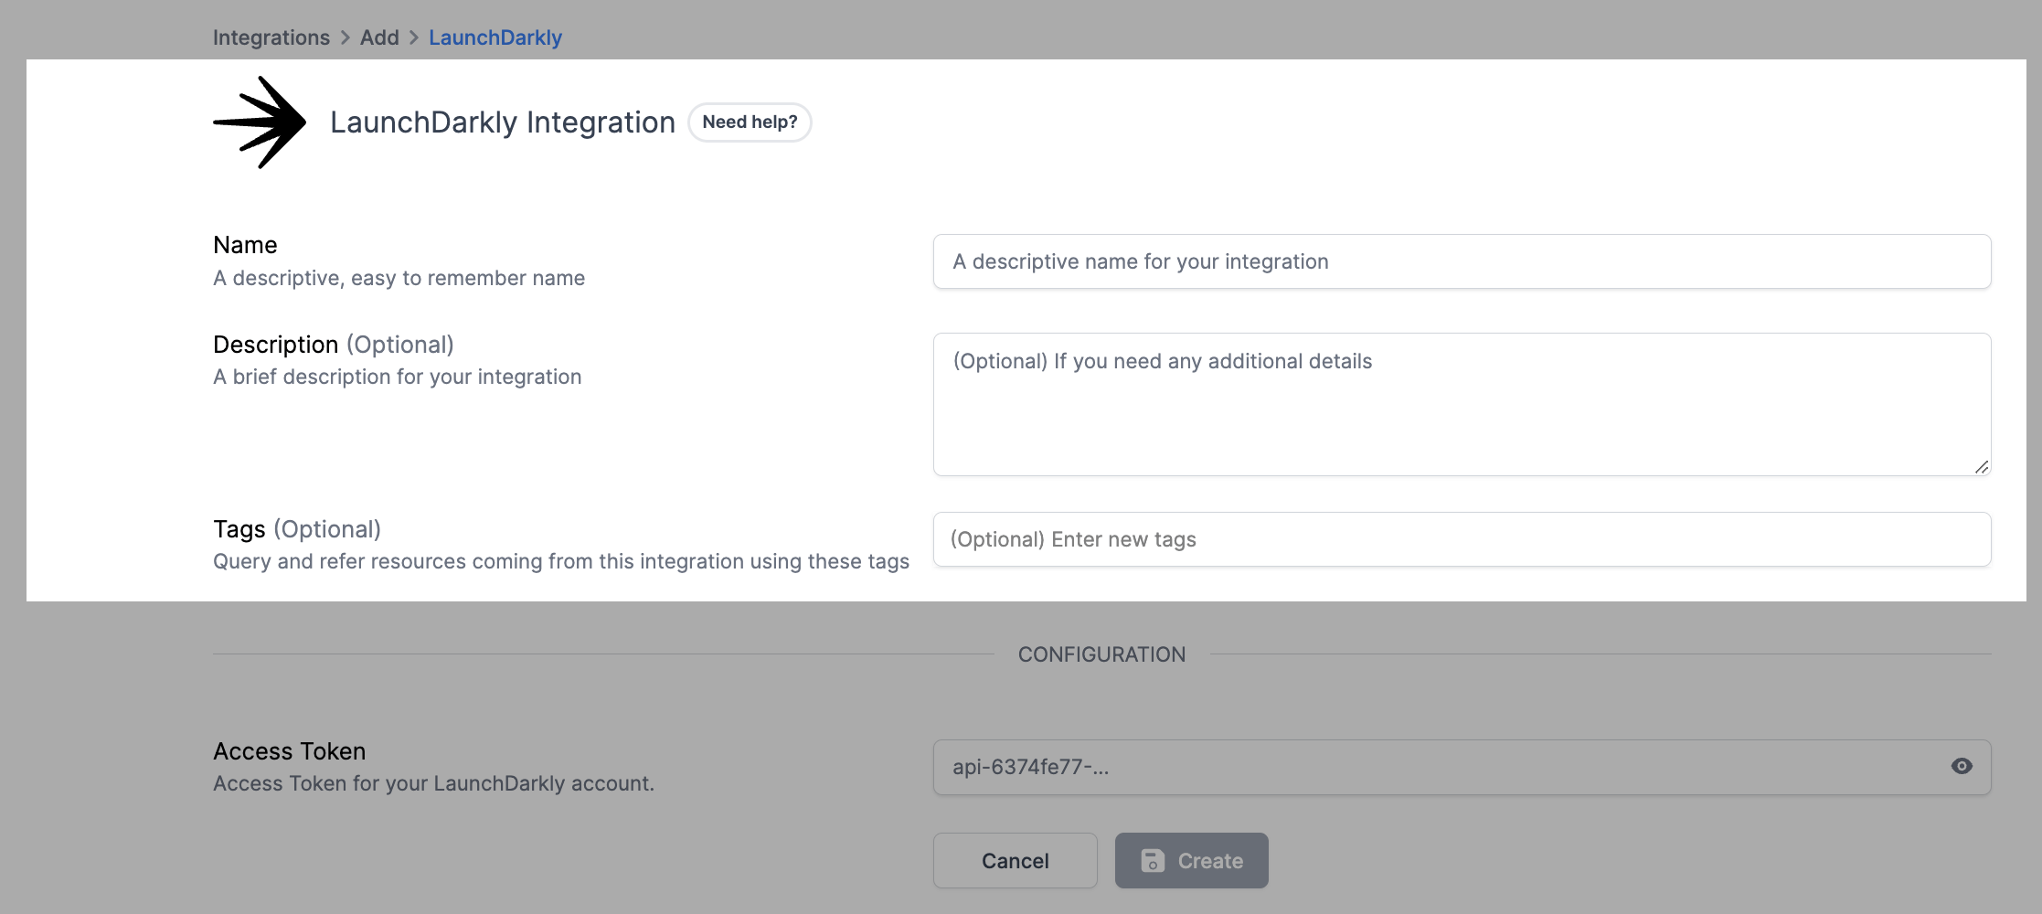Click 'A brief description for your integration' hint

[397, 377]
